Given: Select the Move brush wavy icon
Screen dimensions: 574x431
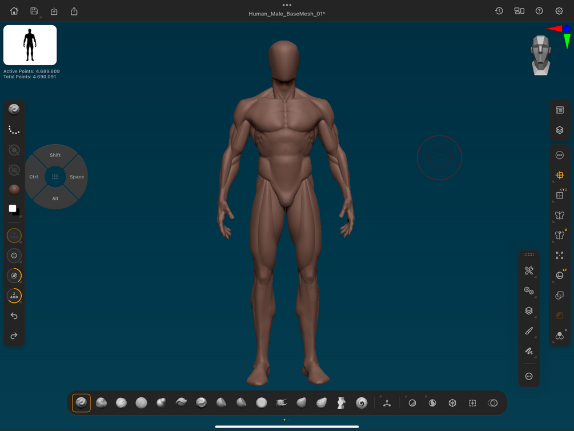Looking at the screenshot, I should tap(181, 403).
